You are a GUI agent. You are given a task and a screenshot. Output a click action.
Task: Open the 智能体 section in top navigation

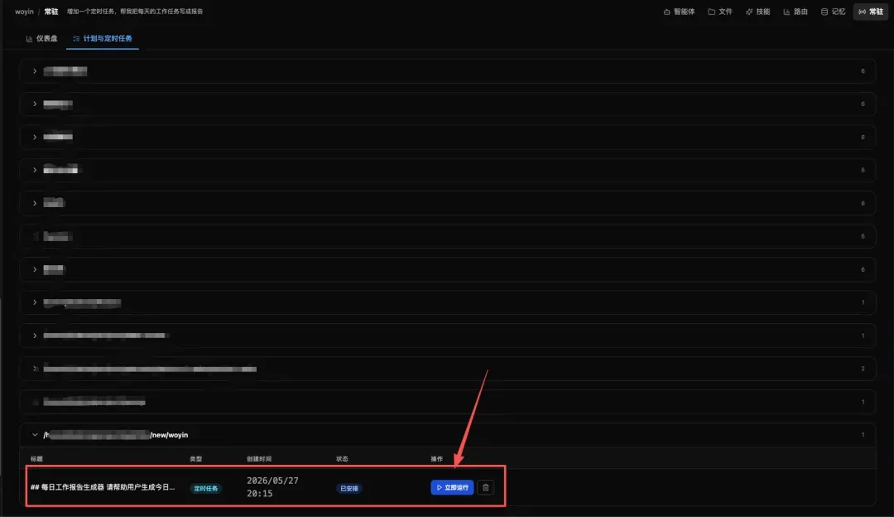(x=679, y=12)
